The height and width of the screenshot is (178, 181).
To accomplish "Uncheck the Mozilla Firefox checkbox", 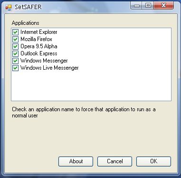I will point(15,40).
